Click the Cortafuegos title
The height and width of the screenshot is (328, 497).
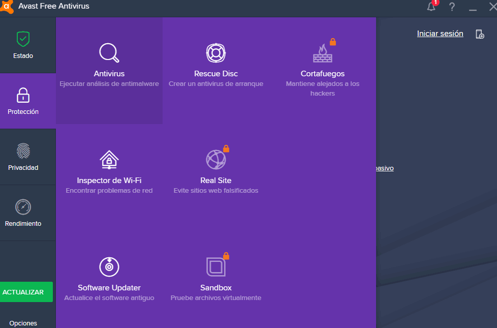click(323, 74)
